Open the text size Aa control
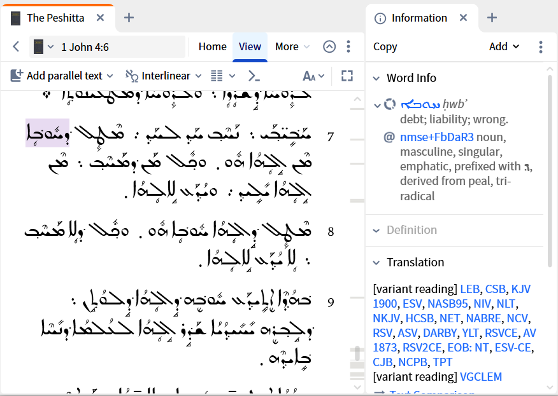The height and width of the screenshot is (396, 558). pos(313,76)
